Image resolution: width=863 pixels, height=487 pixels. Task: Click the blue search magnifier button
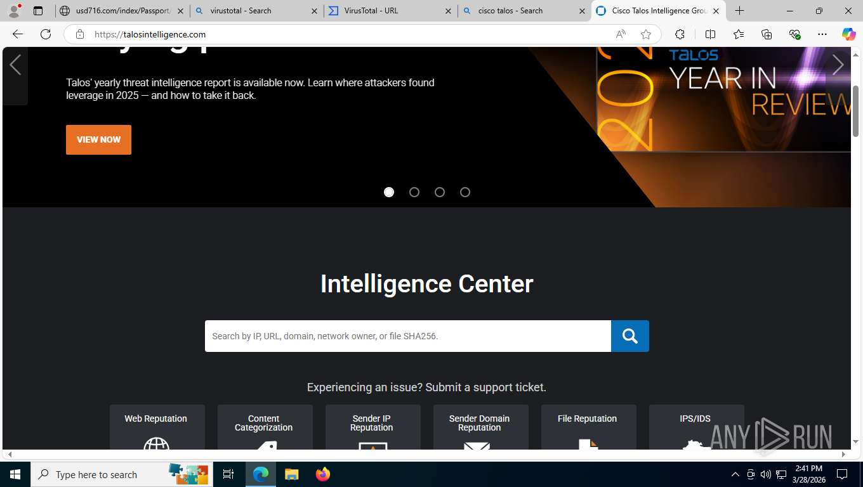[x=630, y=336]
